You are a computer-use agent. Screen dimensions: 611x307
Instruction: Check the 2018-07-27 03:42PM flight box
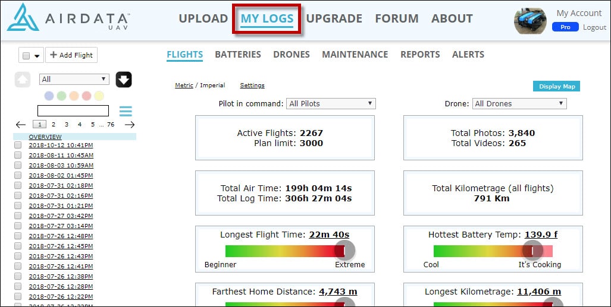pos(18,216)
